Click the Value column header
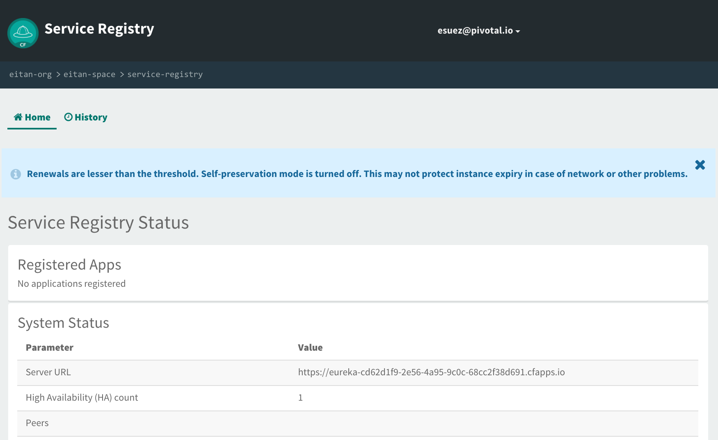 click(x=310, y=347)
